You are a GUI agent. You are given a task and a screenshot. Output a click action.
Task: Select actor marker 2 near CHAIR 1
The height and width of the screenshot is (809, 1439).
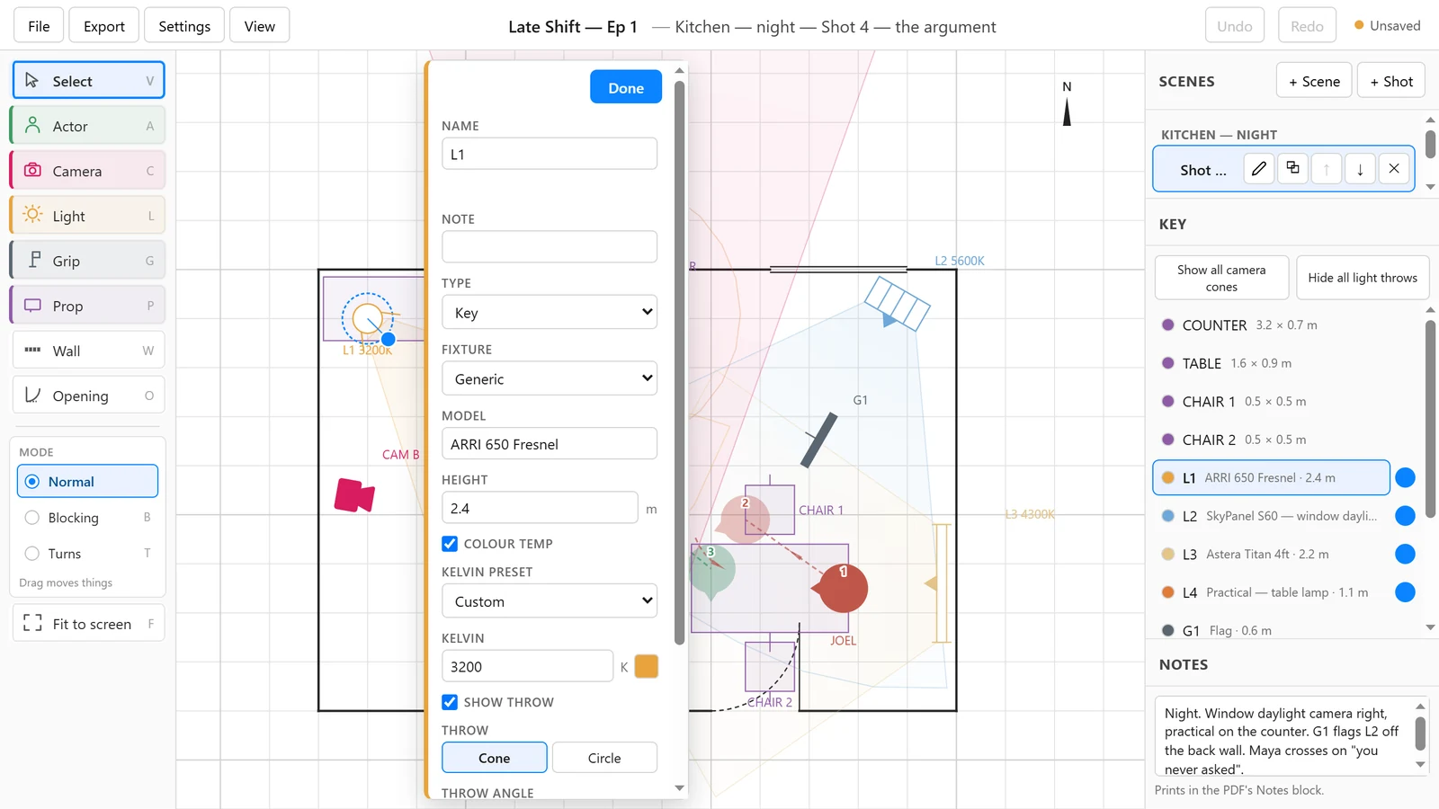coord(745,519)
